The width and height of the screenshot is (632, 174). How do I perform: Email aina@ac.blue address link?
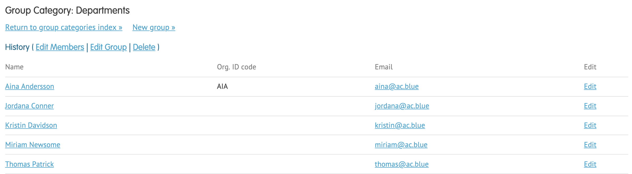[396, 86]
